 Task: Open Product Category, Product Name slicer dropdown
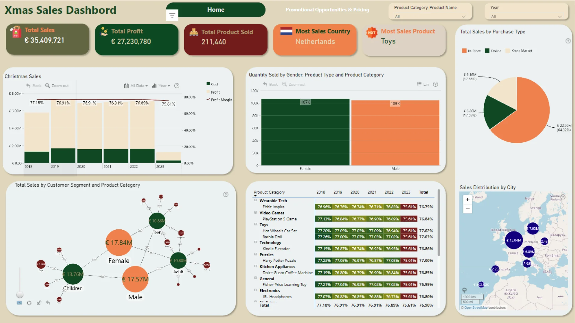[430, 16]
